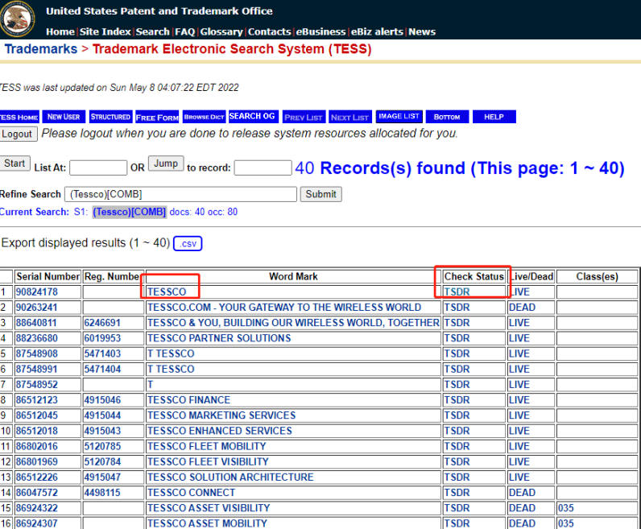This screenshot has height=529, width=641.
Task: Open TESSCO FLEET VISIBILITY word mark
Action: tap(208, 462)
